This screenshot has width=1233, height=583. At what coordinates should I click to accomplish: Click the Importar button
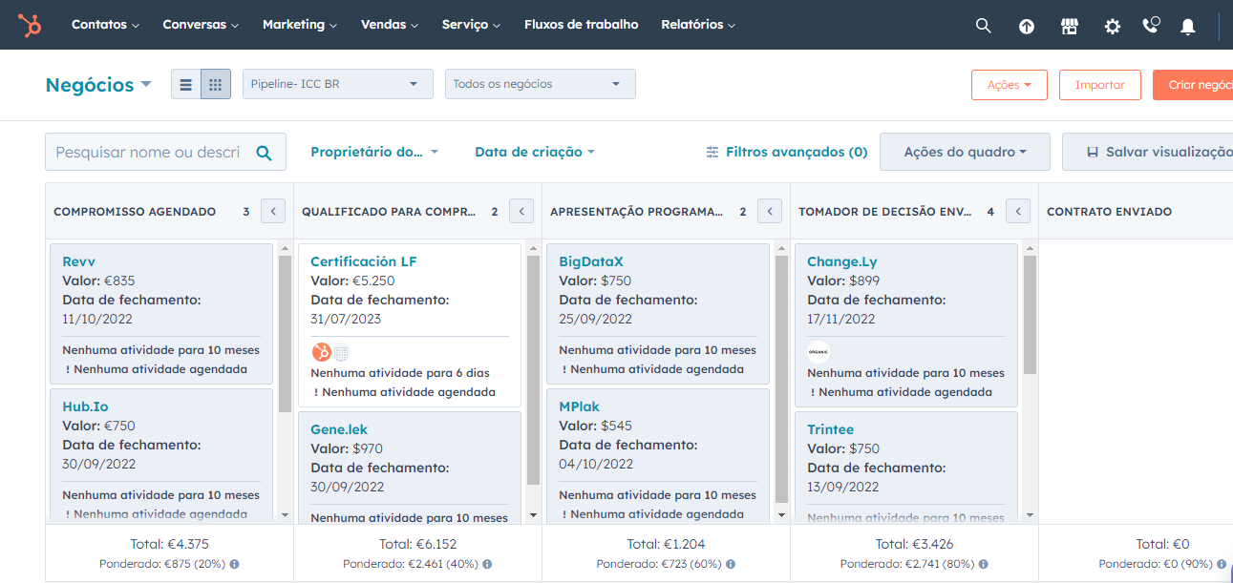pos(1099,84)
